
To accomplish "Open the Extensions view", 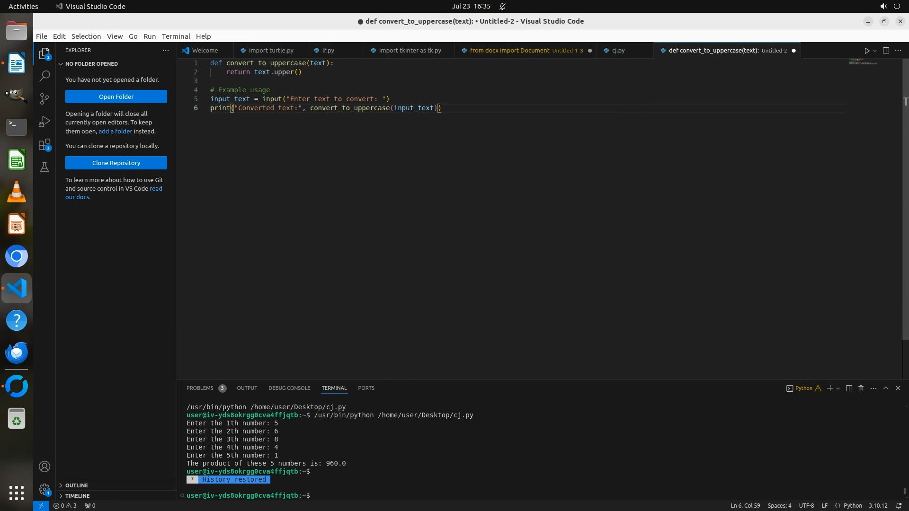I will pyautogui.click(x=45, y=145).
